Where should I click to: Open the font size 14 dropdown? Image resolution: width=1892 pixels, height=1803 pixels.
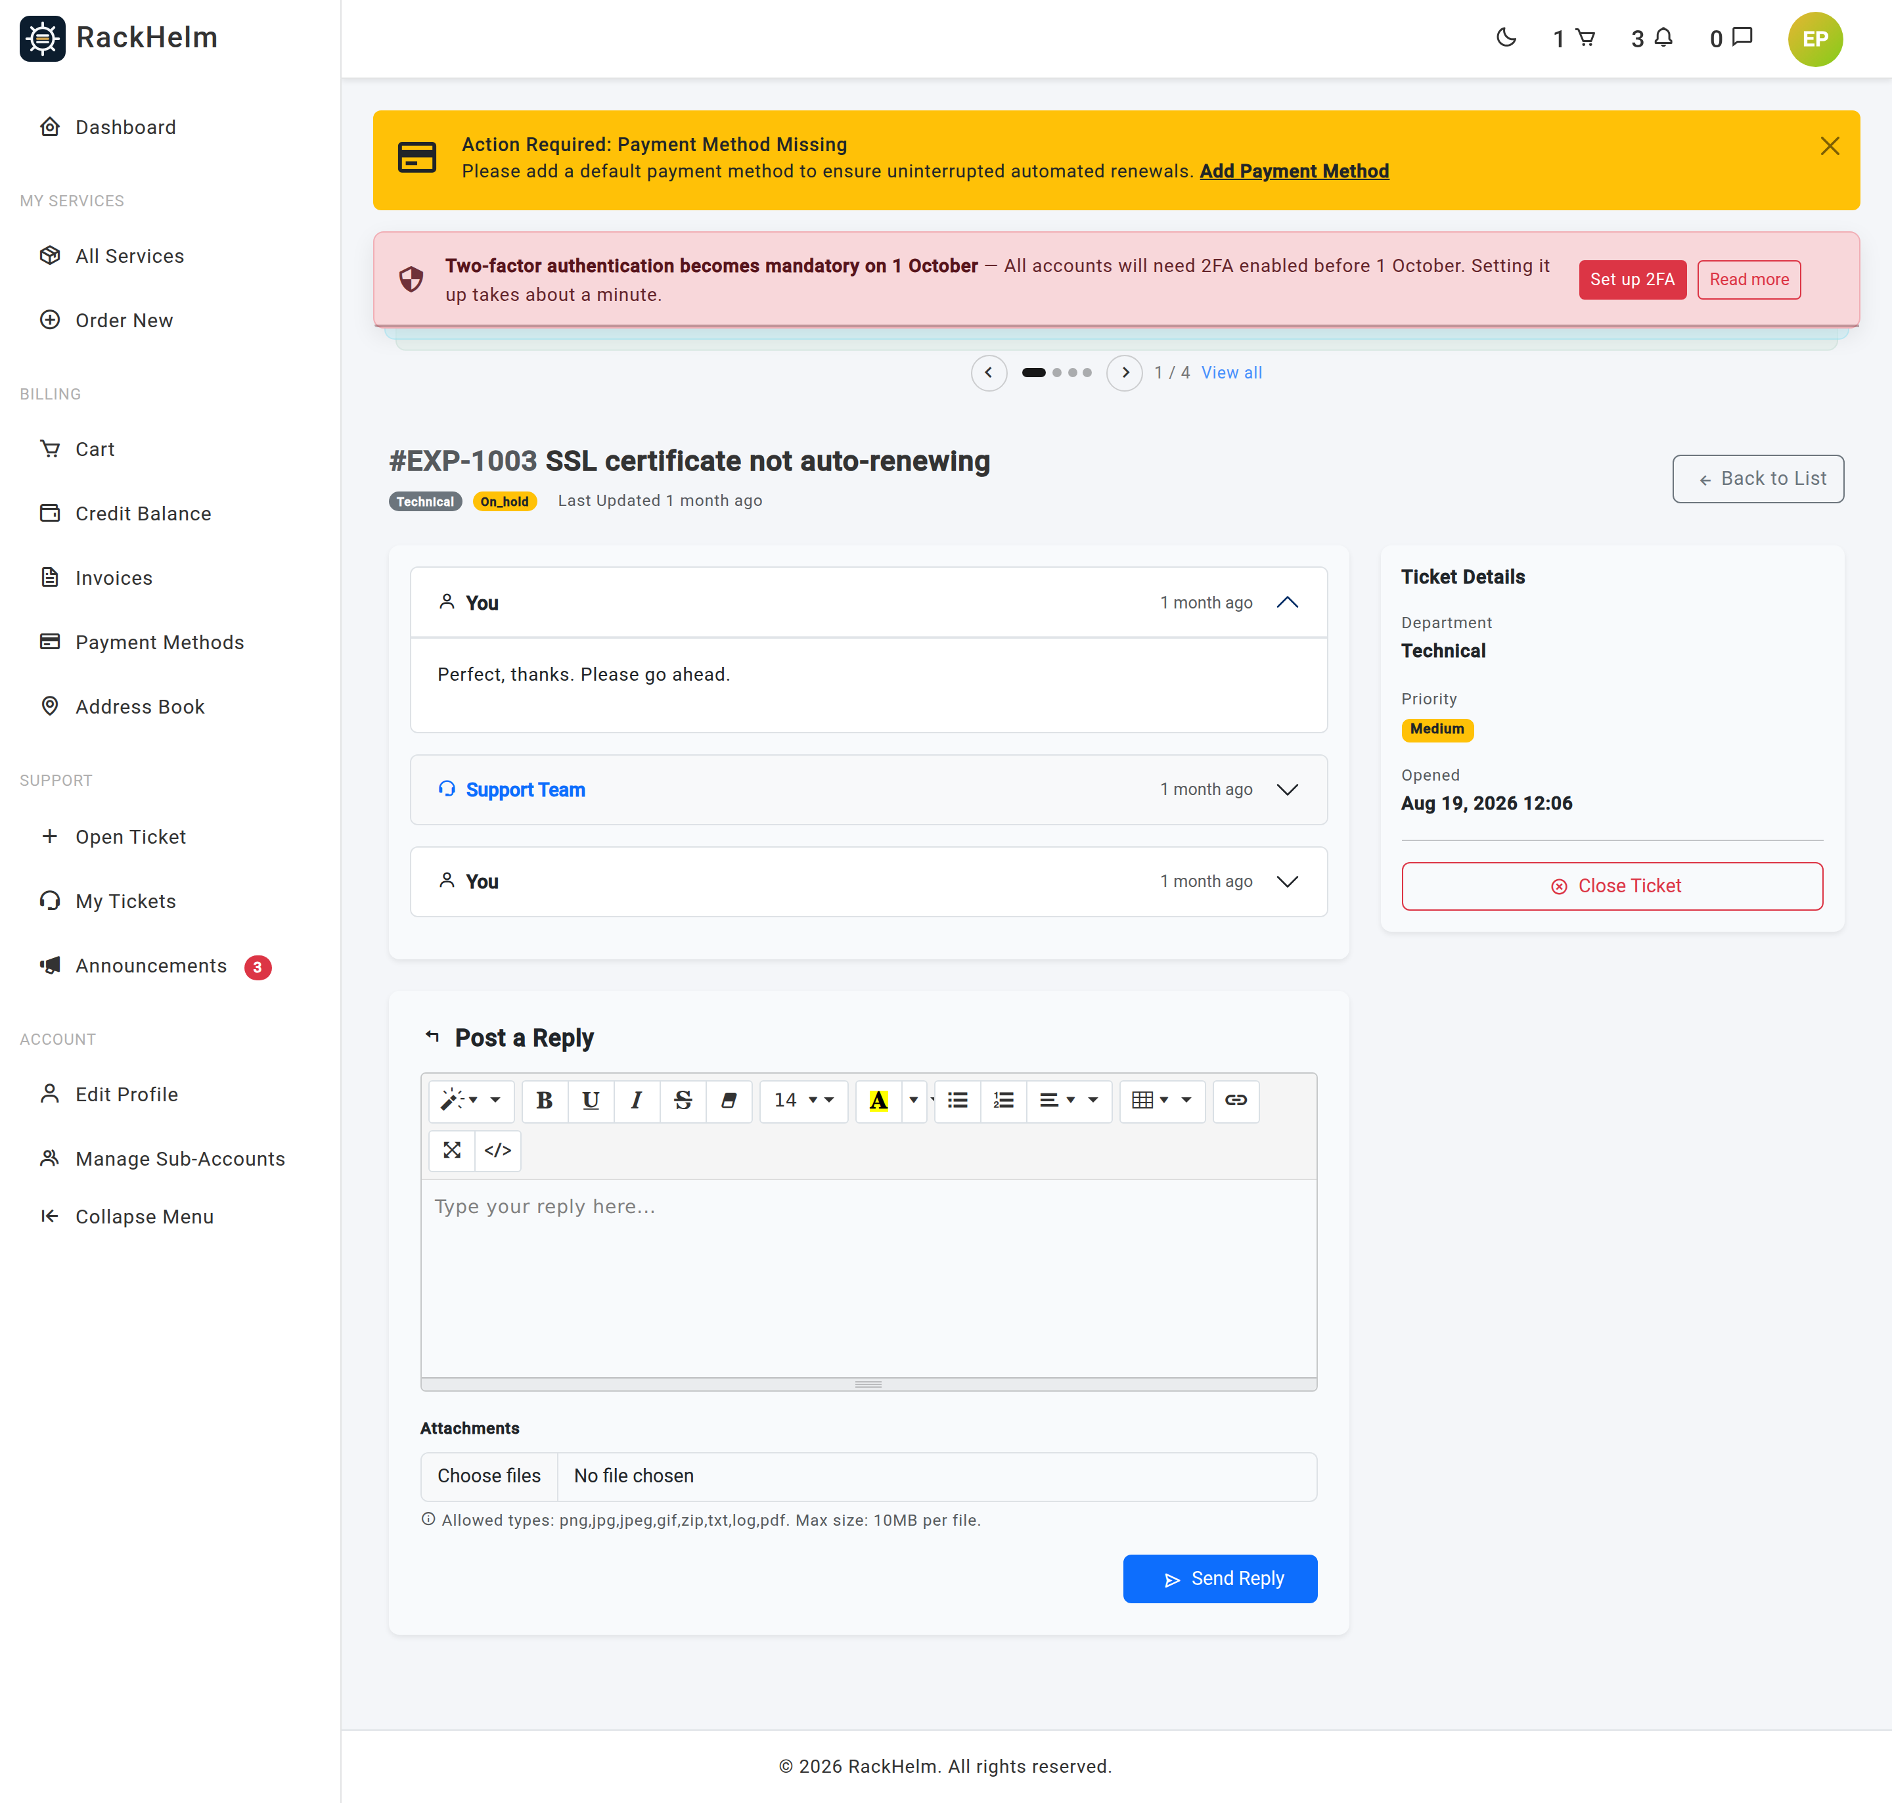tap(803, 1101)
